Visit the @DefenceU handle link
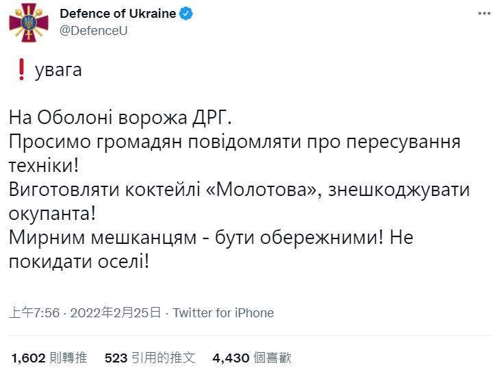The width and height of the screenshot is (504, 370). tap(94, 31)
